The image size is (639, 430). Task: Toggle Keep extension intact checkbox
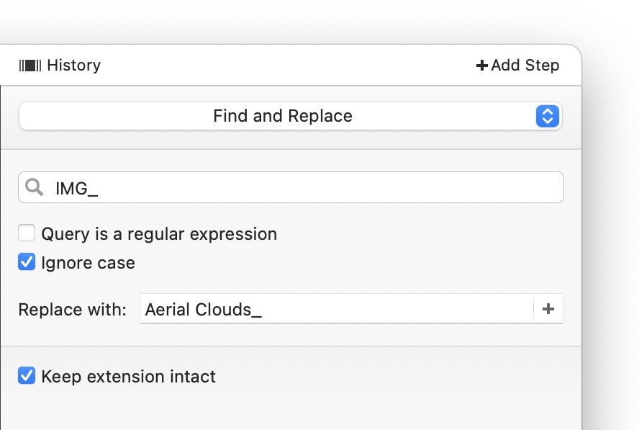[27, 376]
